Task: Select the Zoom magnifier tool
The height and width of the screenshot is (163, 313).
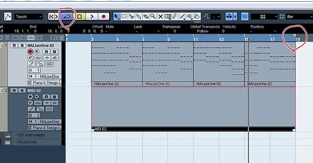Action: [x=153, y=16]
